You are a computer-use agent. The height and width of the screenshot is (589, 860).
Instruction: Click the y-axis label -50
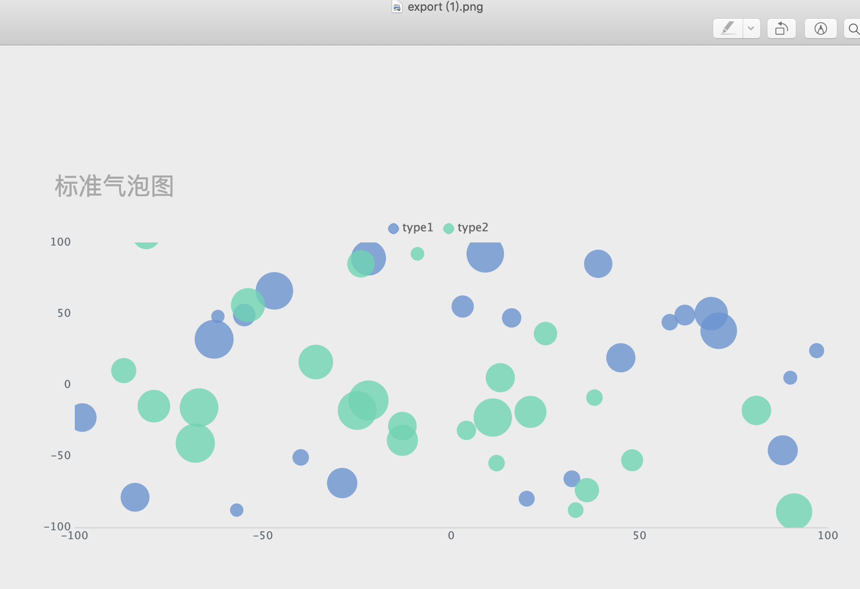point(61,455)
